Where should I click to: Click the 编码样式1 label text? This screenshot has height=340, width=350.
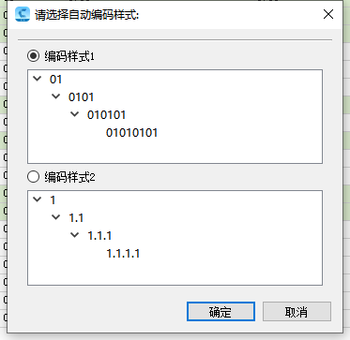click(x=69, y=57)
